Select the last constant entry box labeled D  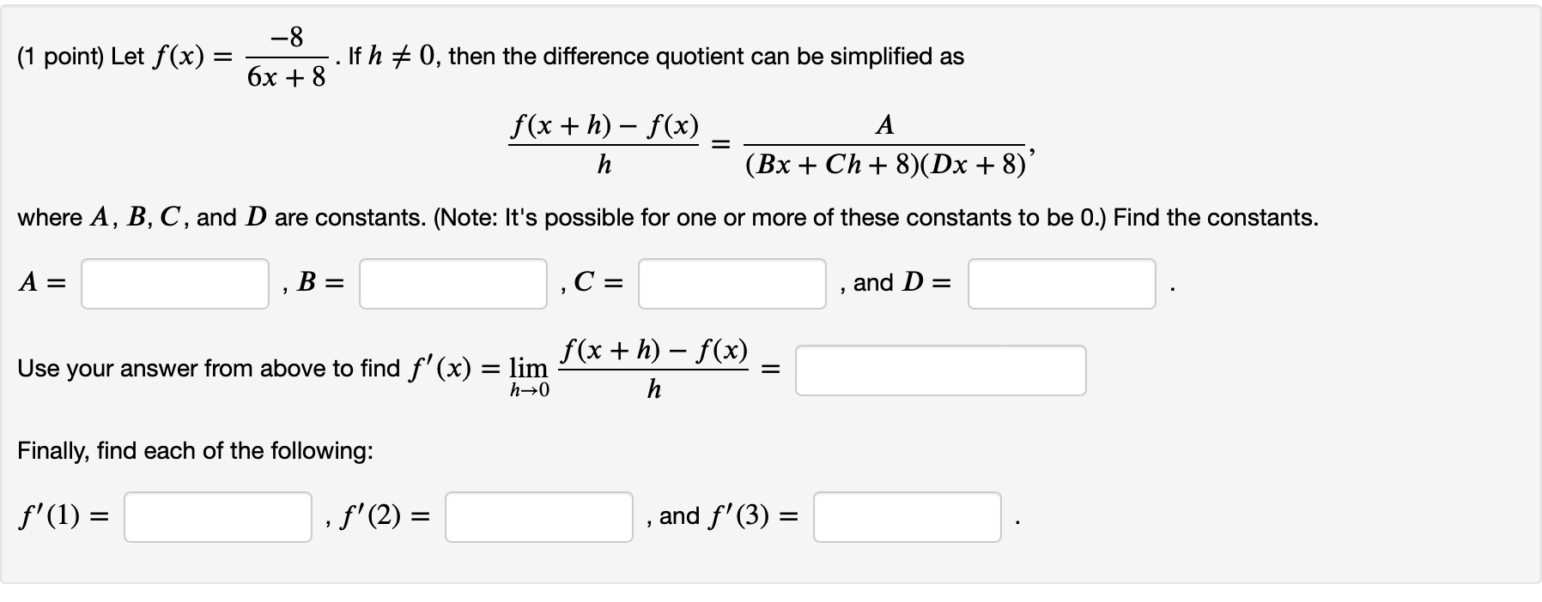1062,283
